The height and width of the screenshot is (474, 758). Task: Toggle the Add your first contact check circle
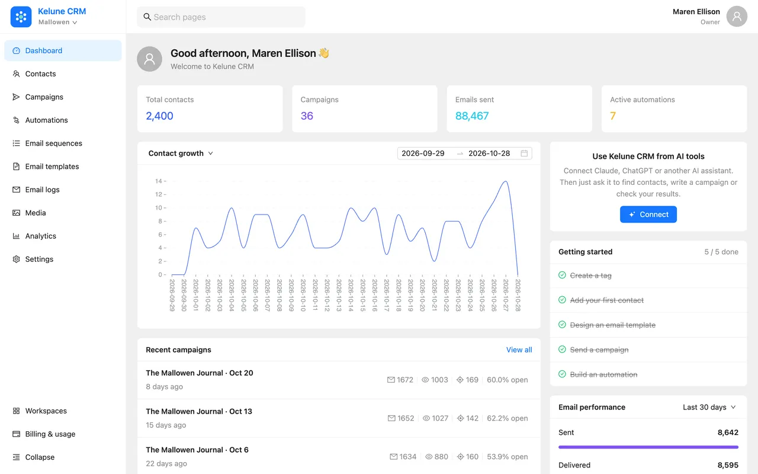(562, 300)
